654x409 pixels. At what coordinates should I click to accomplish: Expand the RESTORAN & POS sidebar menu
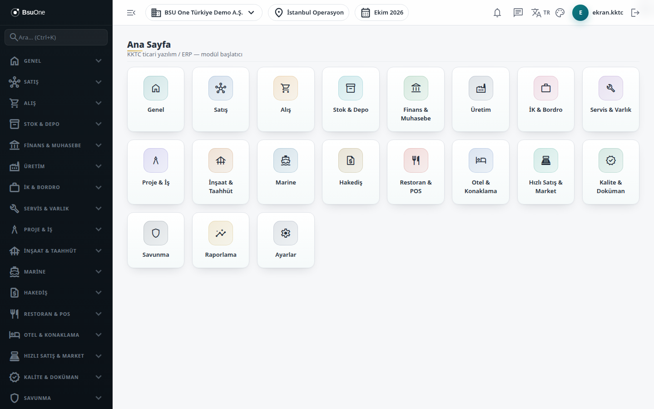tap(56, 314)
